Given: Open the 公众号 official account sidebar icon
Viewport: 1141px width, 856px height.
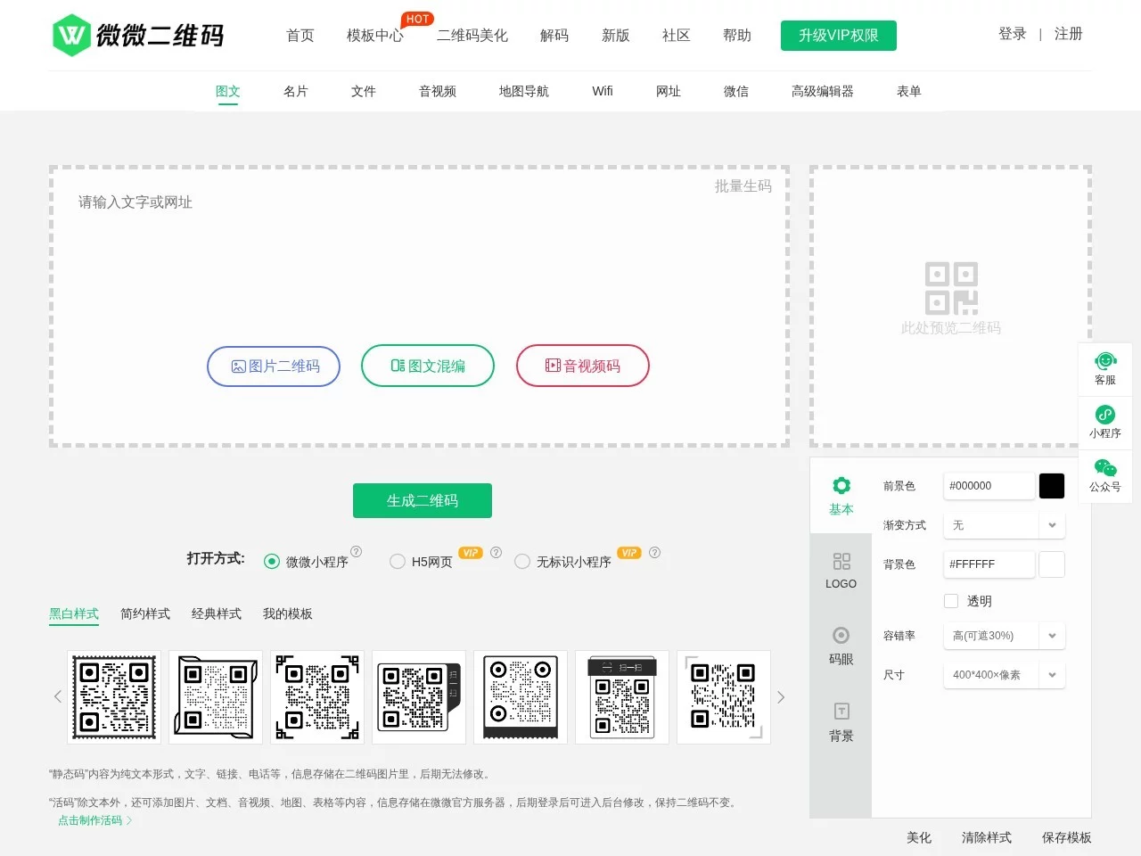Looking at the screenshot, I should [x=1105, y=474].
